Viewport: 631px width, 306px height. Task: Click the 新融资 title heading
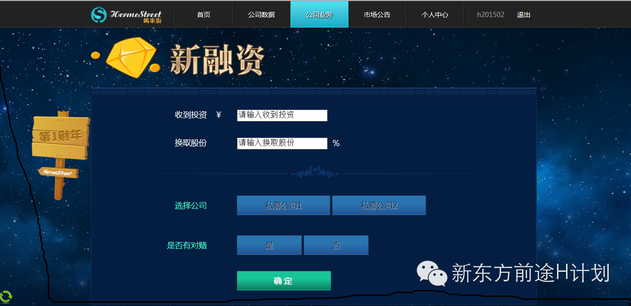tap(217, 60)
